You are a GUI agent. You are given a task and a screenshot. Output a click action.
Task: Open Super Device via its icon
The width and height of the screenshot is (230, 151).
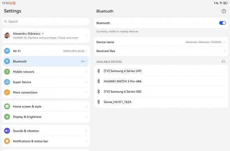click(x=7, y=82)
